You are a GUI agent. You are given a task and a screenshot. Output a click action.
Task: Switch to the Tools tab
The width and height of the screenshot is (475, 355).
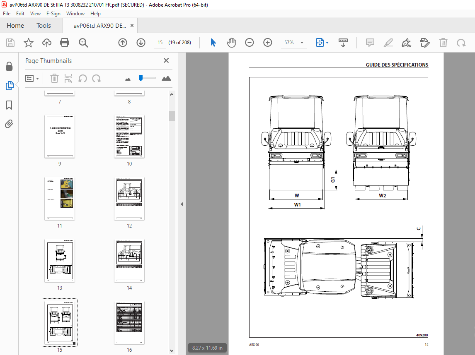[x=44, y=26]
